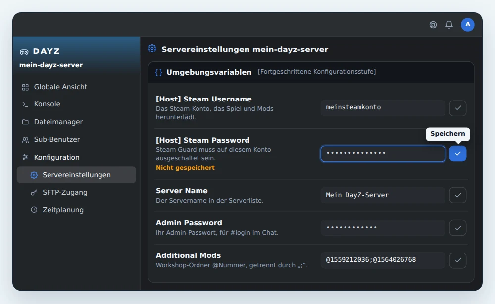Go to Dateimanager
The image size is (495, 304).
[76, 122]
